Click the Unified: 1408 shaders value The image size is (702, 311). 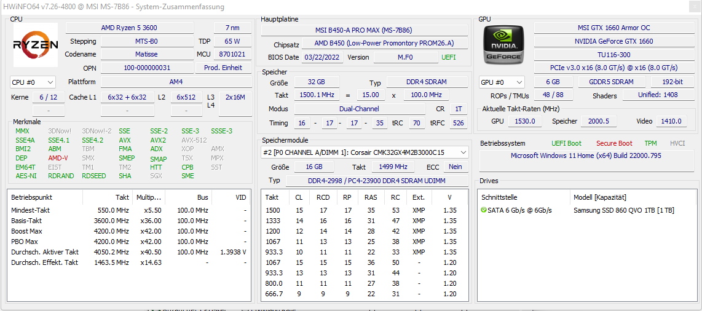point(658,95)
